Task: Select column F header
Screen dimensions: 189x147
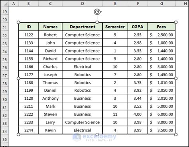Action: pyautogui.click(x=138, y=4)
